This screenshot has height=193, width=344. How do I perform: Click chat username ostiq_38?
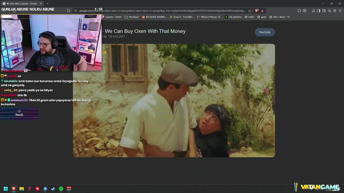pos(11,90)
